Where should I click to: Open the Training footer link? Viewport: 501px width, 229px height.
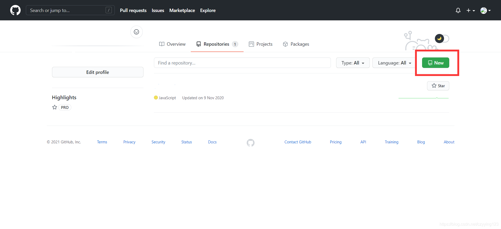point(391,142)
